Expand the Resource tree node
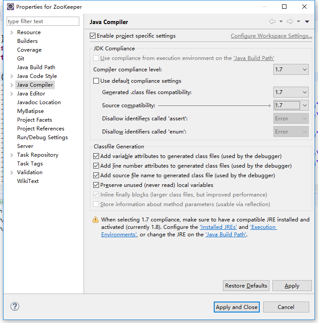The height and width of the screenshot is (323, 318). 12,32
